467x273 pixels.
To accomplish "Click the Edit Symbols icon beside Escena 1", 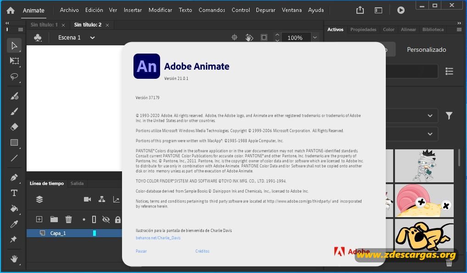I will click(38, 38).
